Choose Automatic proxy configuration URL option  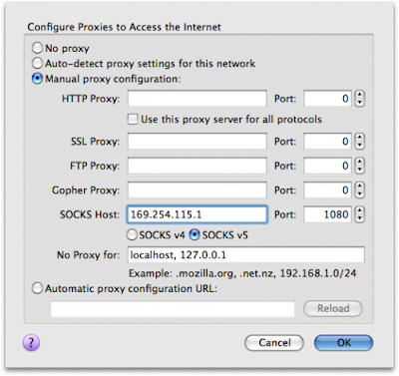(x=37, y=288)
